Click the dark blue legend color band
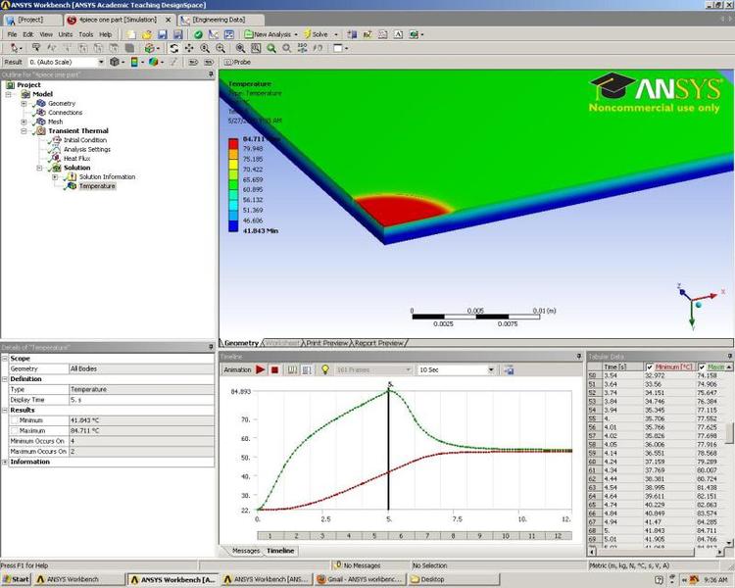This screenshot has height=588, width=735. coord(233,226)
